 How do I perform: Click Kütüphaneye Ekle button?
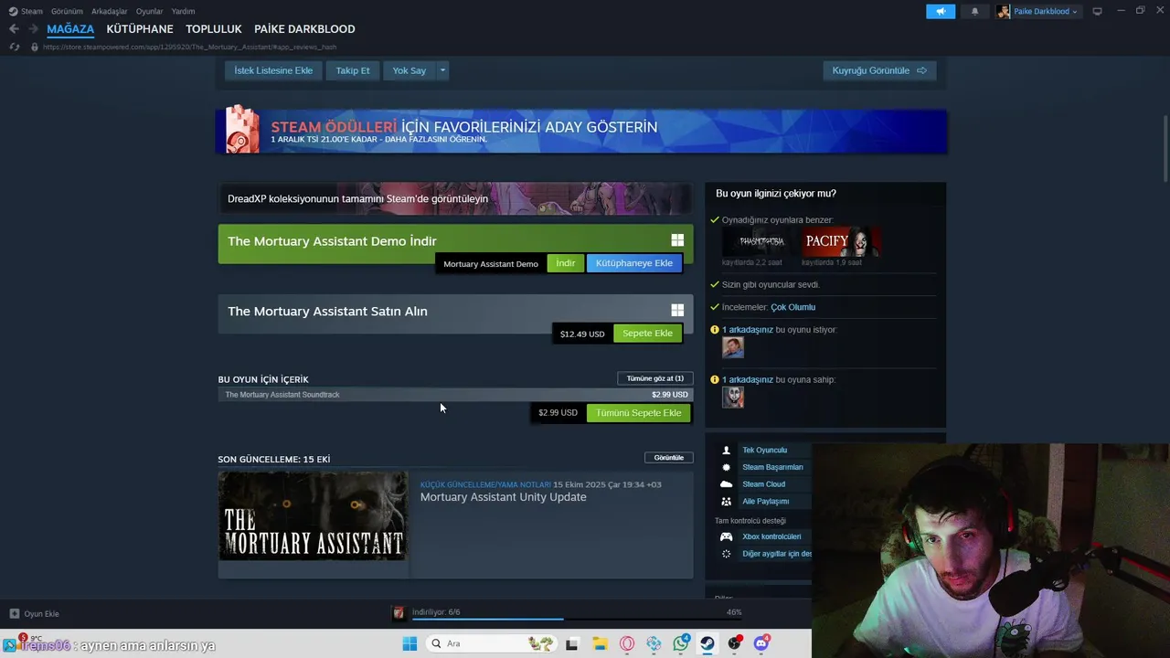[634, 263]
